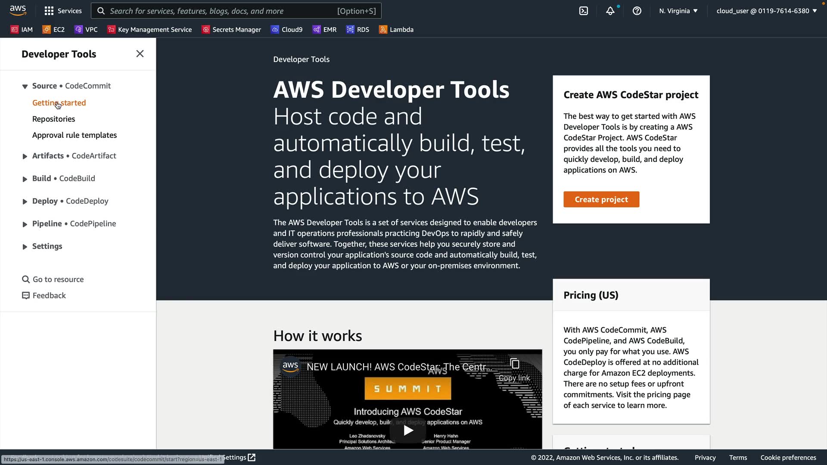The width and height of the screenshot is (827, 465).
Task: Click the Go to resource link
Action: tap(58, 279)
